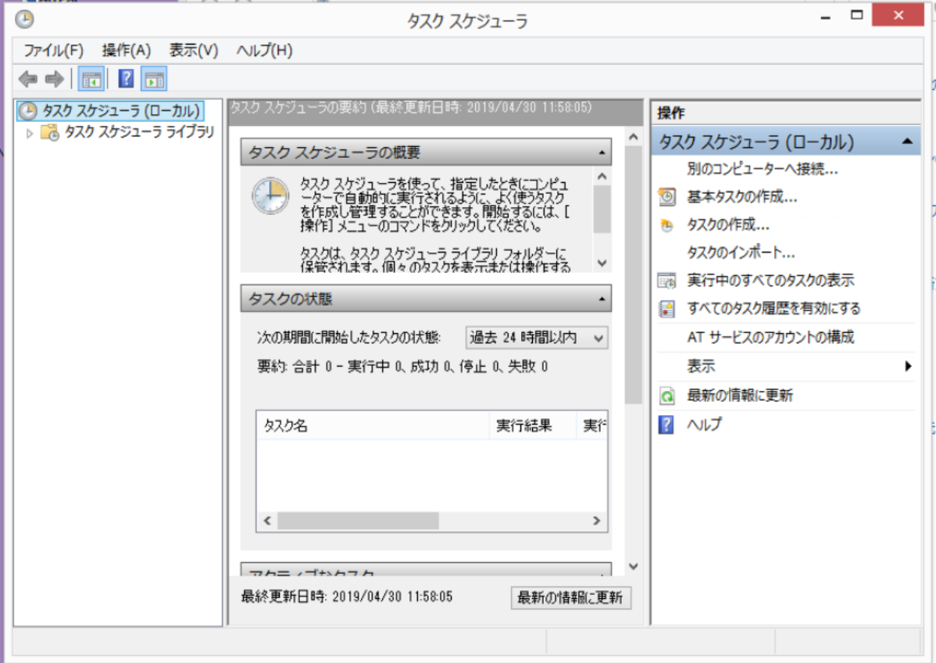
Task: Click the green 最新の情報に更新 icon
Action: [x=666, y=396]
